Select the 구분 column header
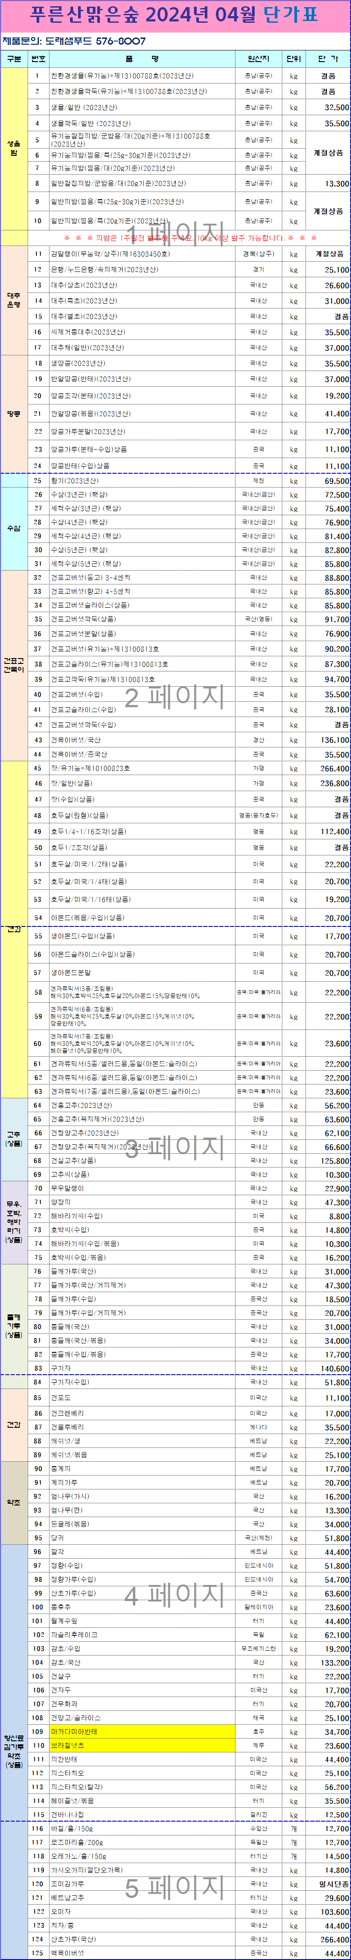This screenshot has width=351, height=1960. (x=14, y=58)
